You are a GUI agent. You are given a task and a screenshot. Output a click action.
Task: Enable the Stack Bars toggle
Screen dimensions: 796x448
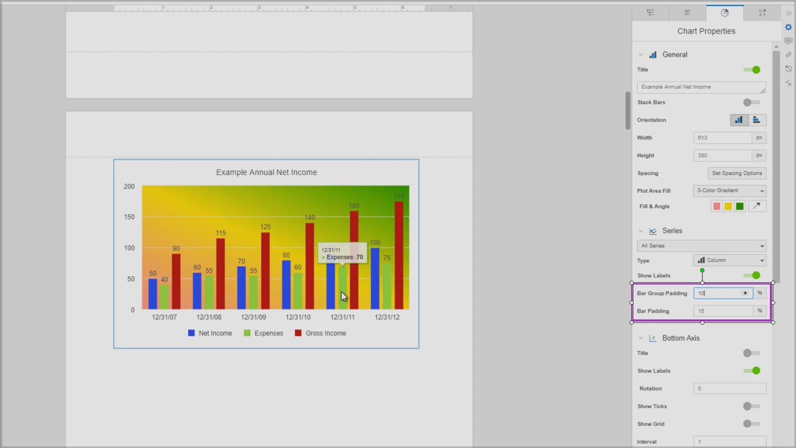(x=750, y=102)
